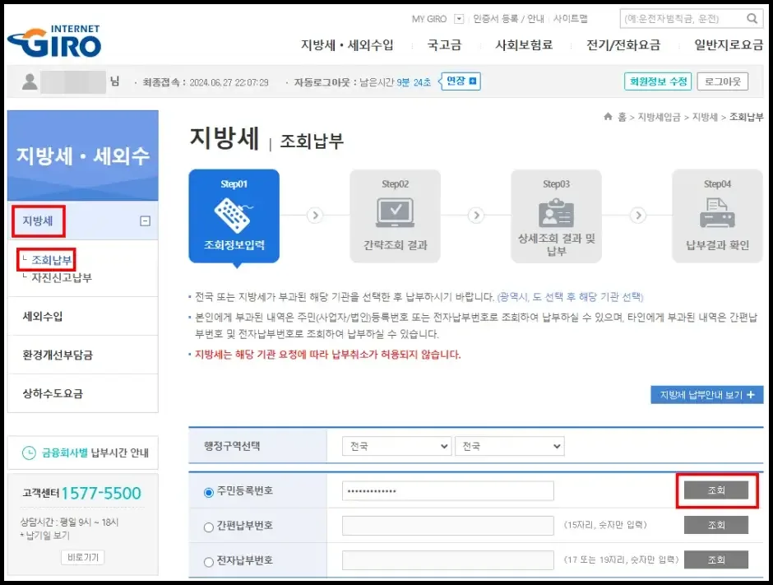The image size is (773, 585).
Task: Click plus icon on 지방세 납부안내 보기
Action: coord(750,395)
